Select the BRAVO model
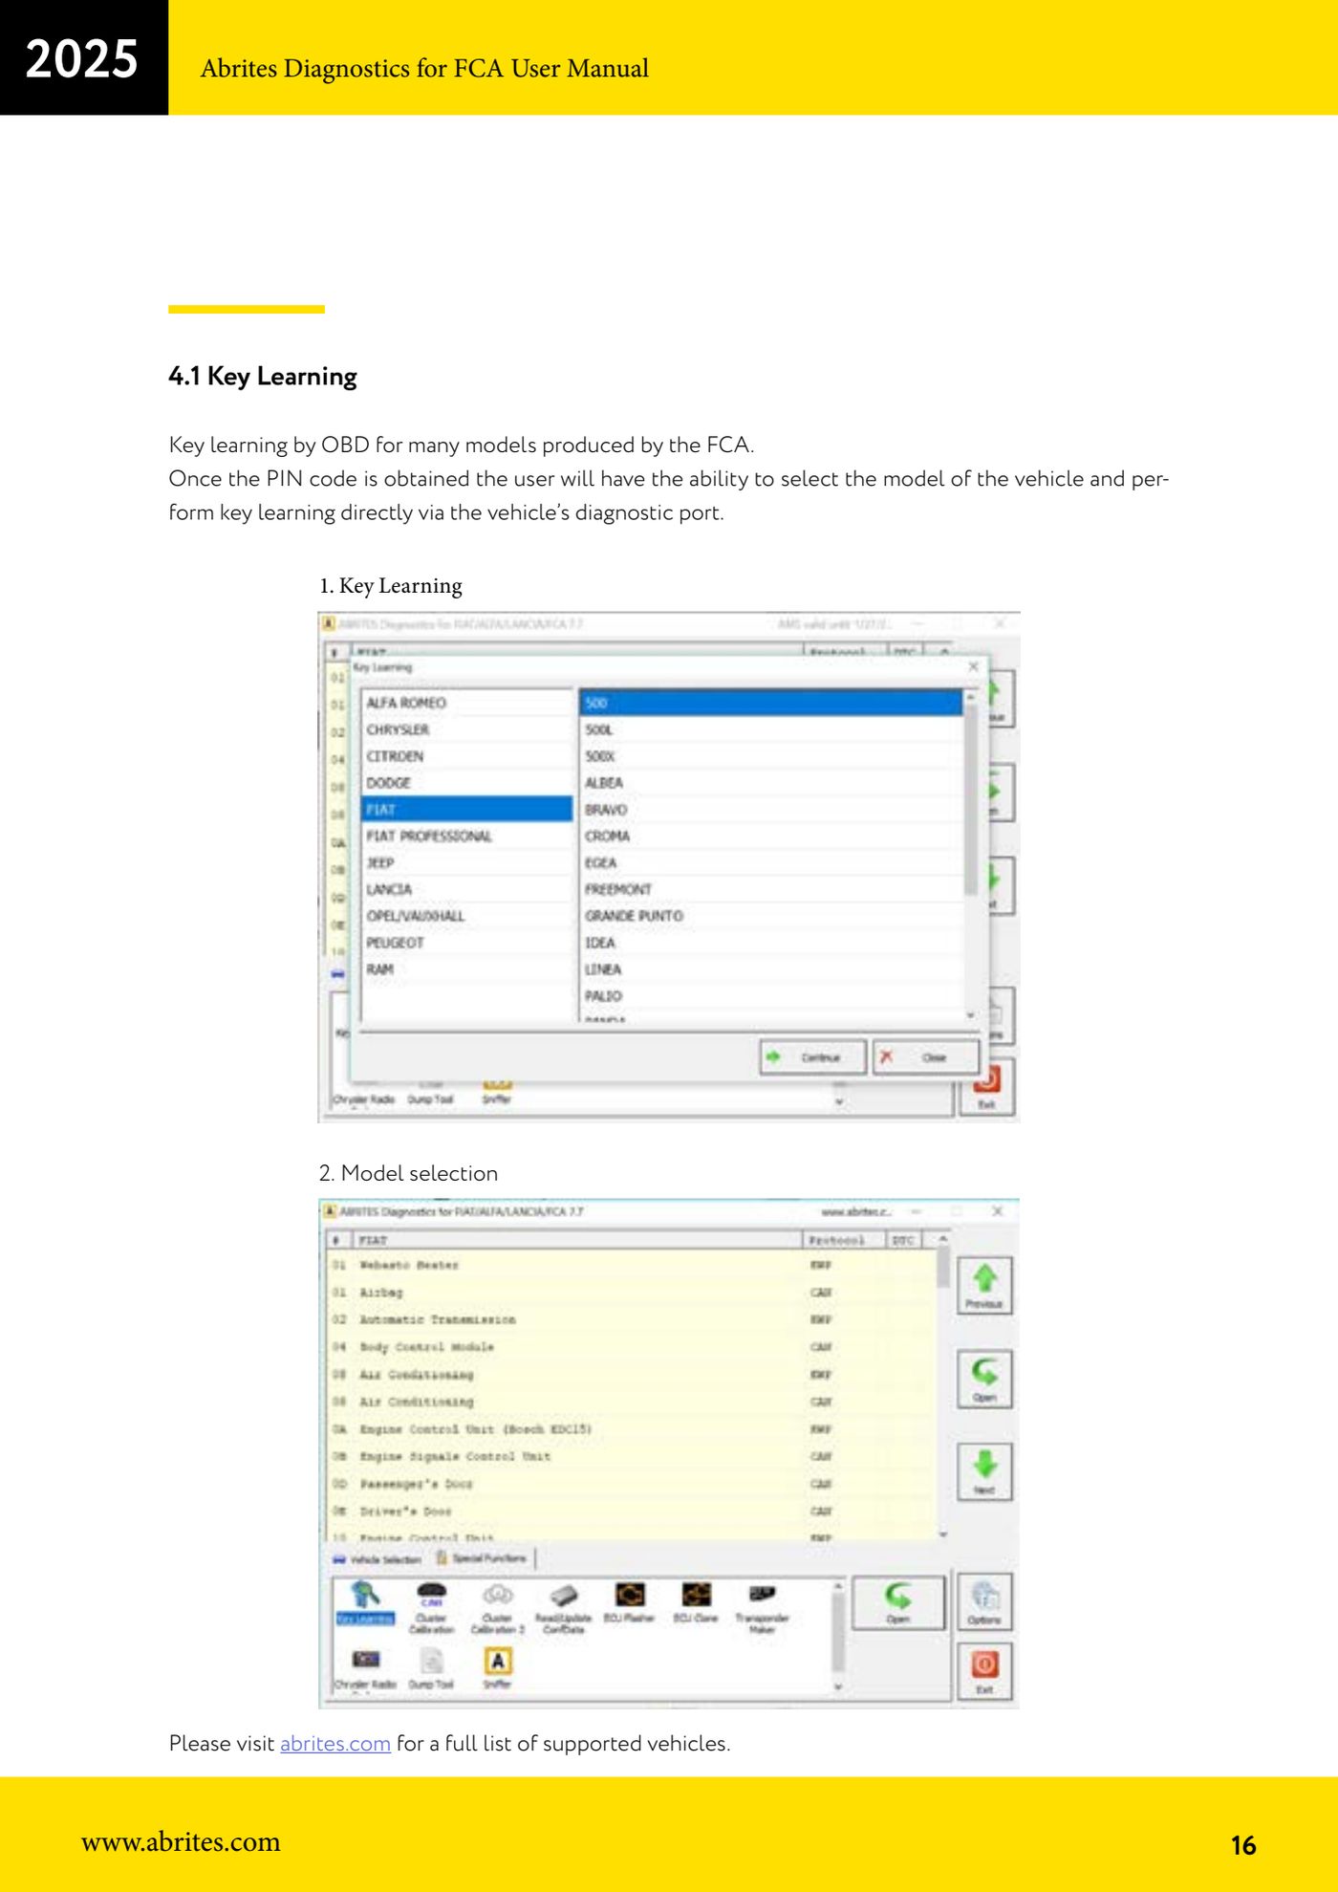 pos(770,810)
